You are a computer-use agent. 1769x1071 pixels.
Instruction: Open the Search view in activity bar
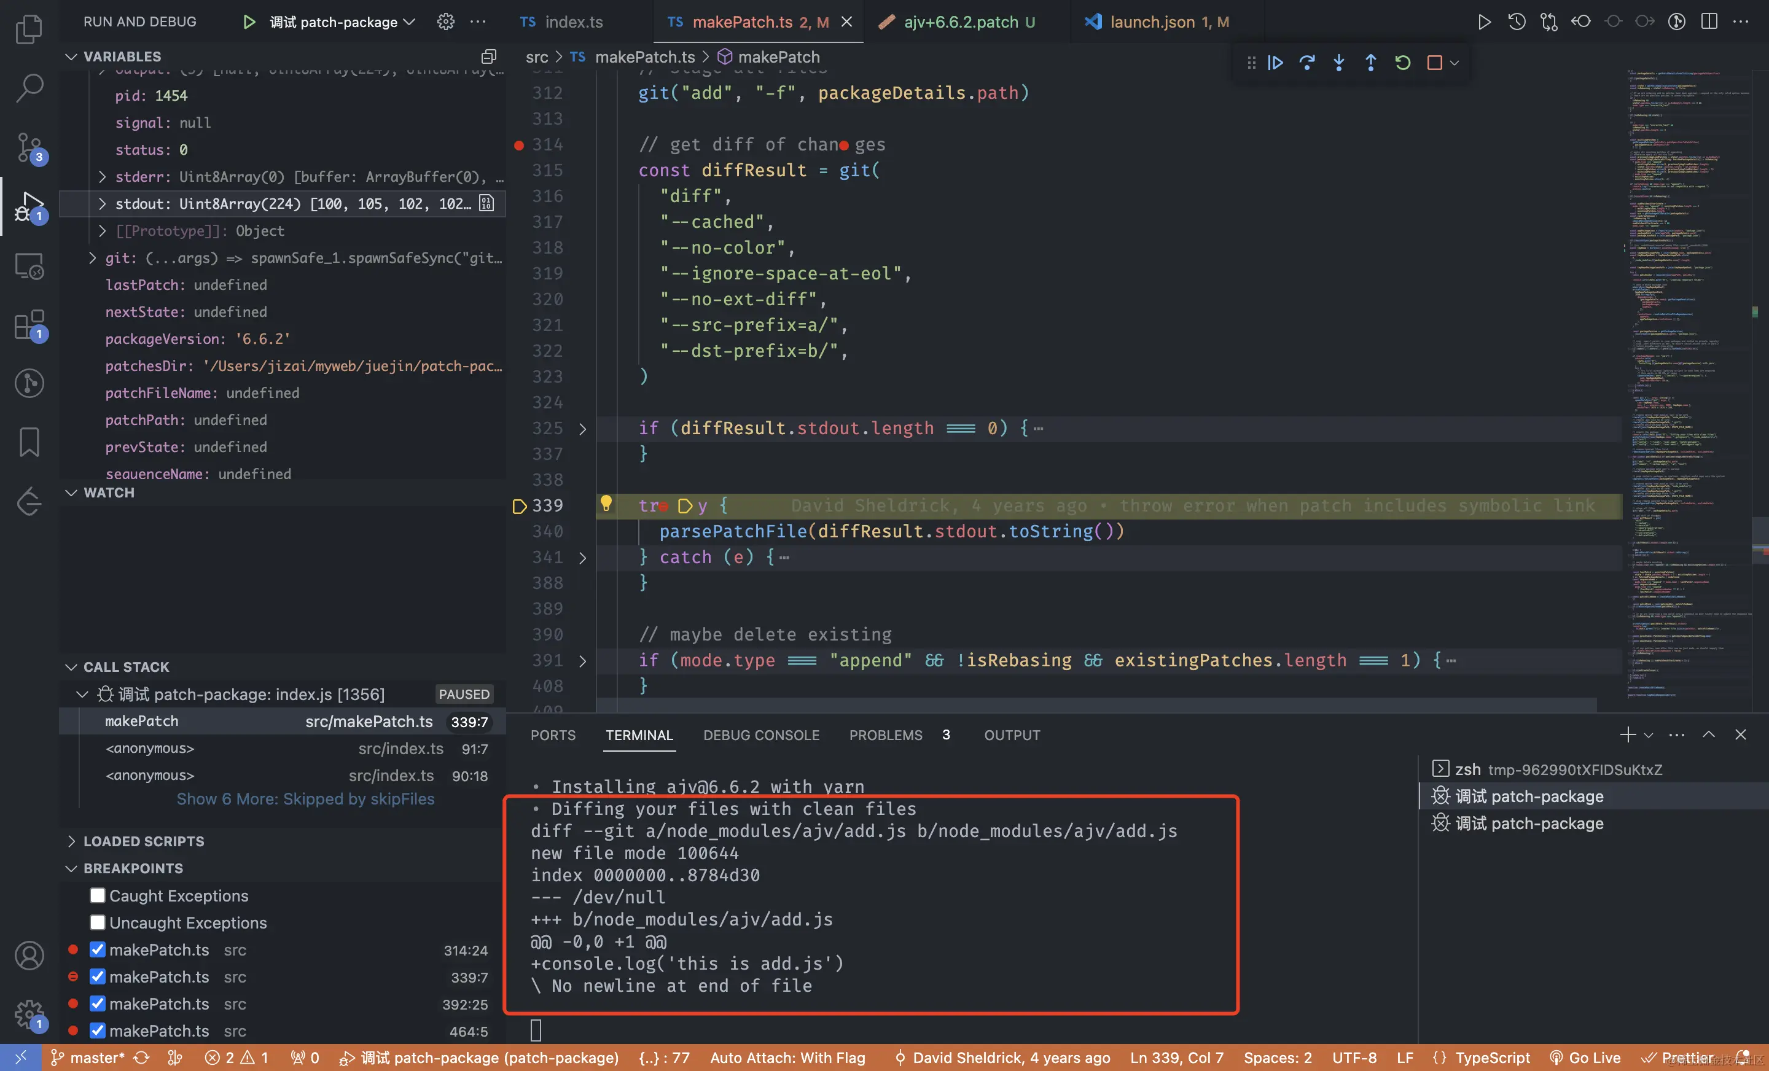point(29,88)
